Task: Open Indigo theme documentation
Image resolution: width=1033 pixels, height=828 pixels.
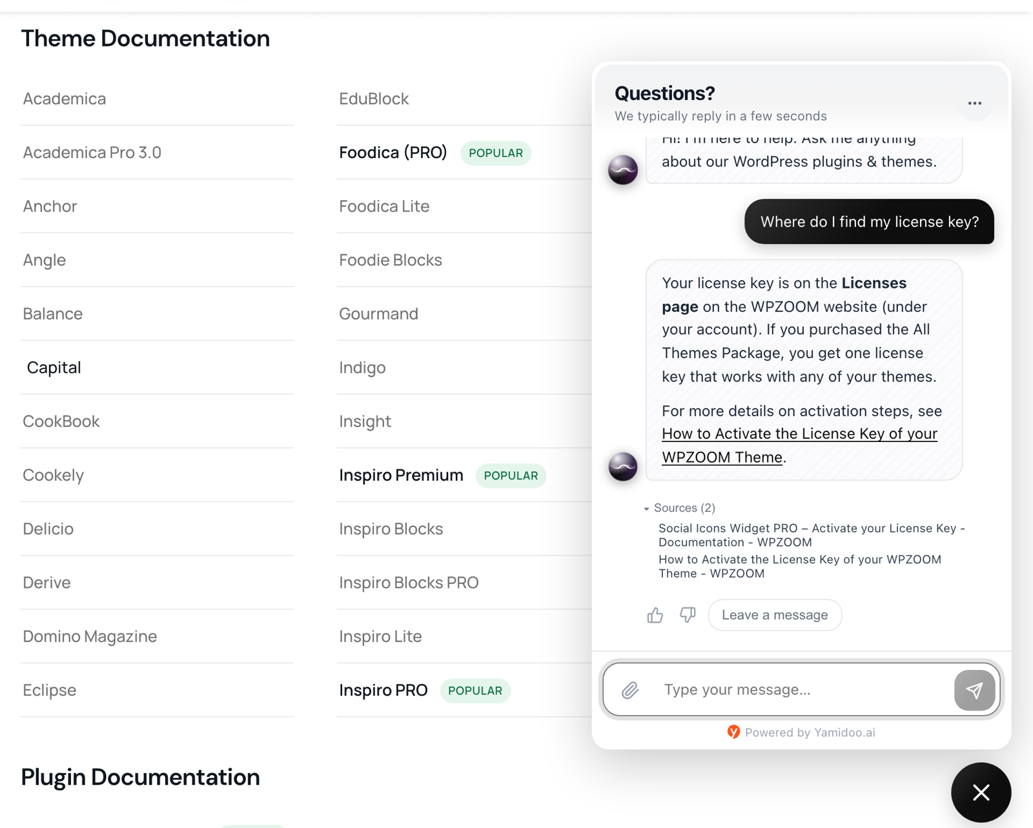Action: [x=362, y=368]
